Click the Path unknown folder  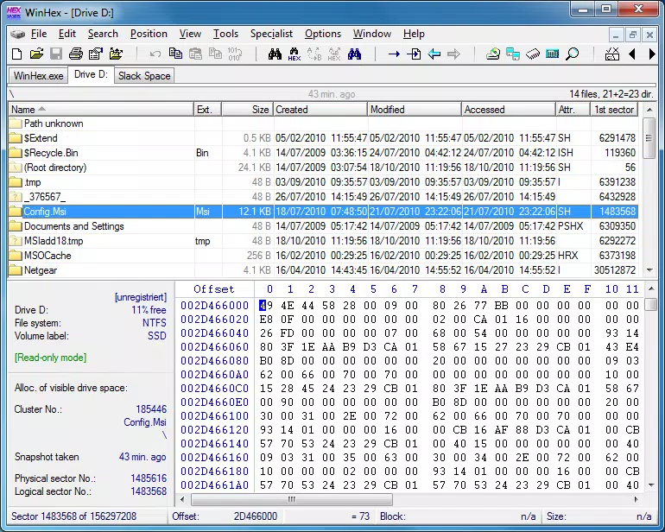pyautogui.click(x=323, y=123)
